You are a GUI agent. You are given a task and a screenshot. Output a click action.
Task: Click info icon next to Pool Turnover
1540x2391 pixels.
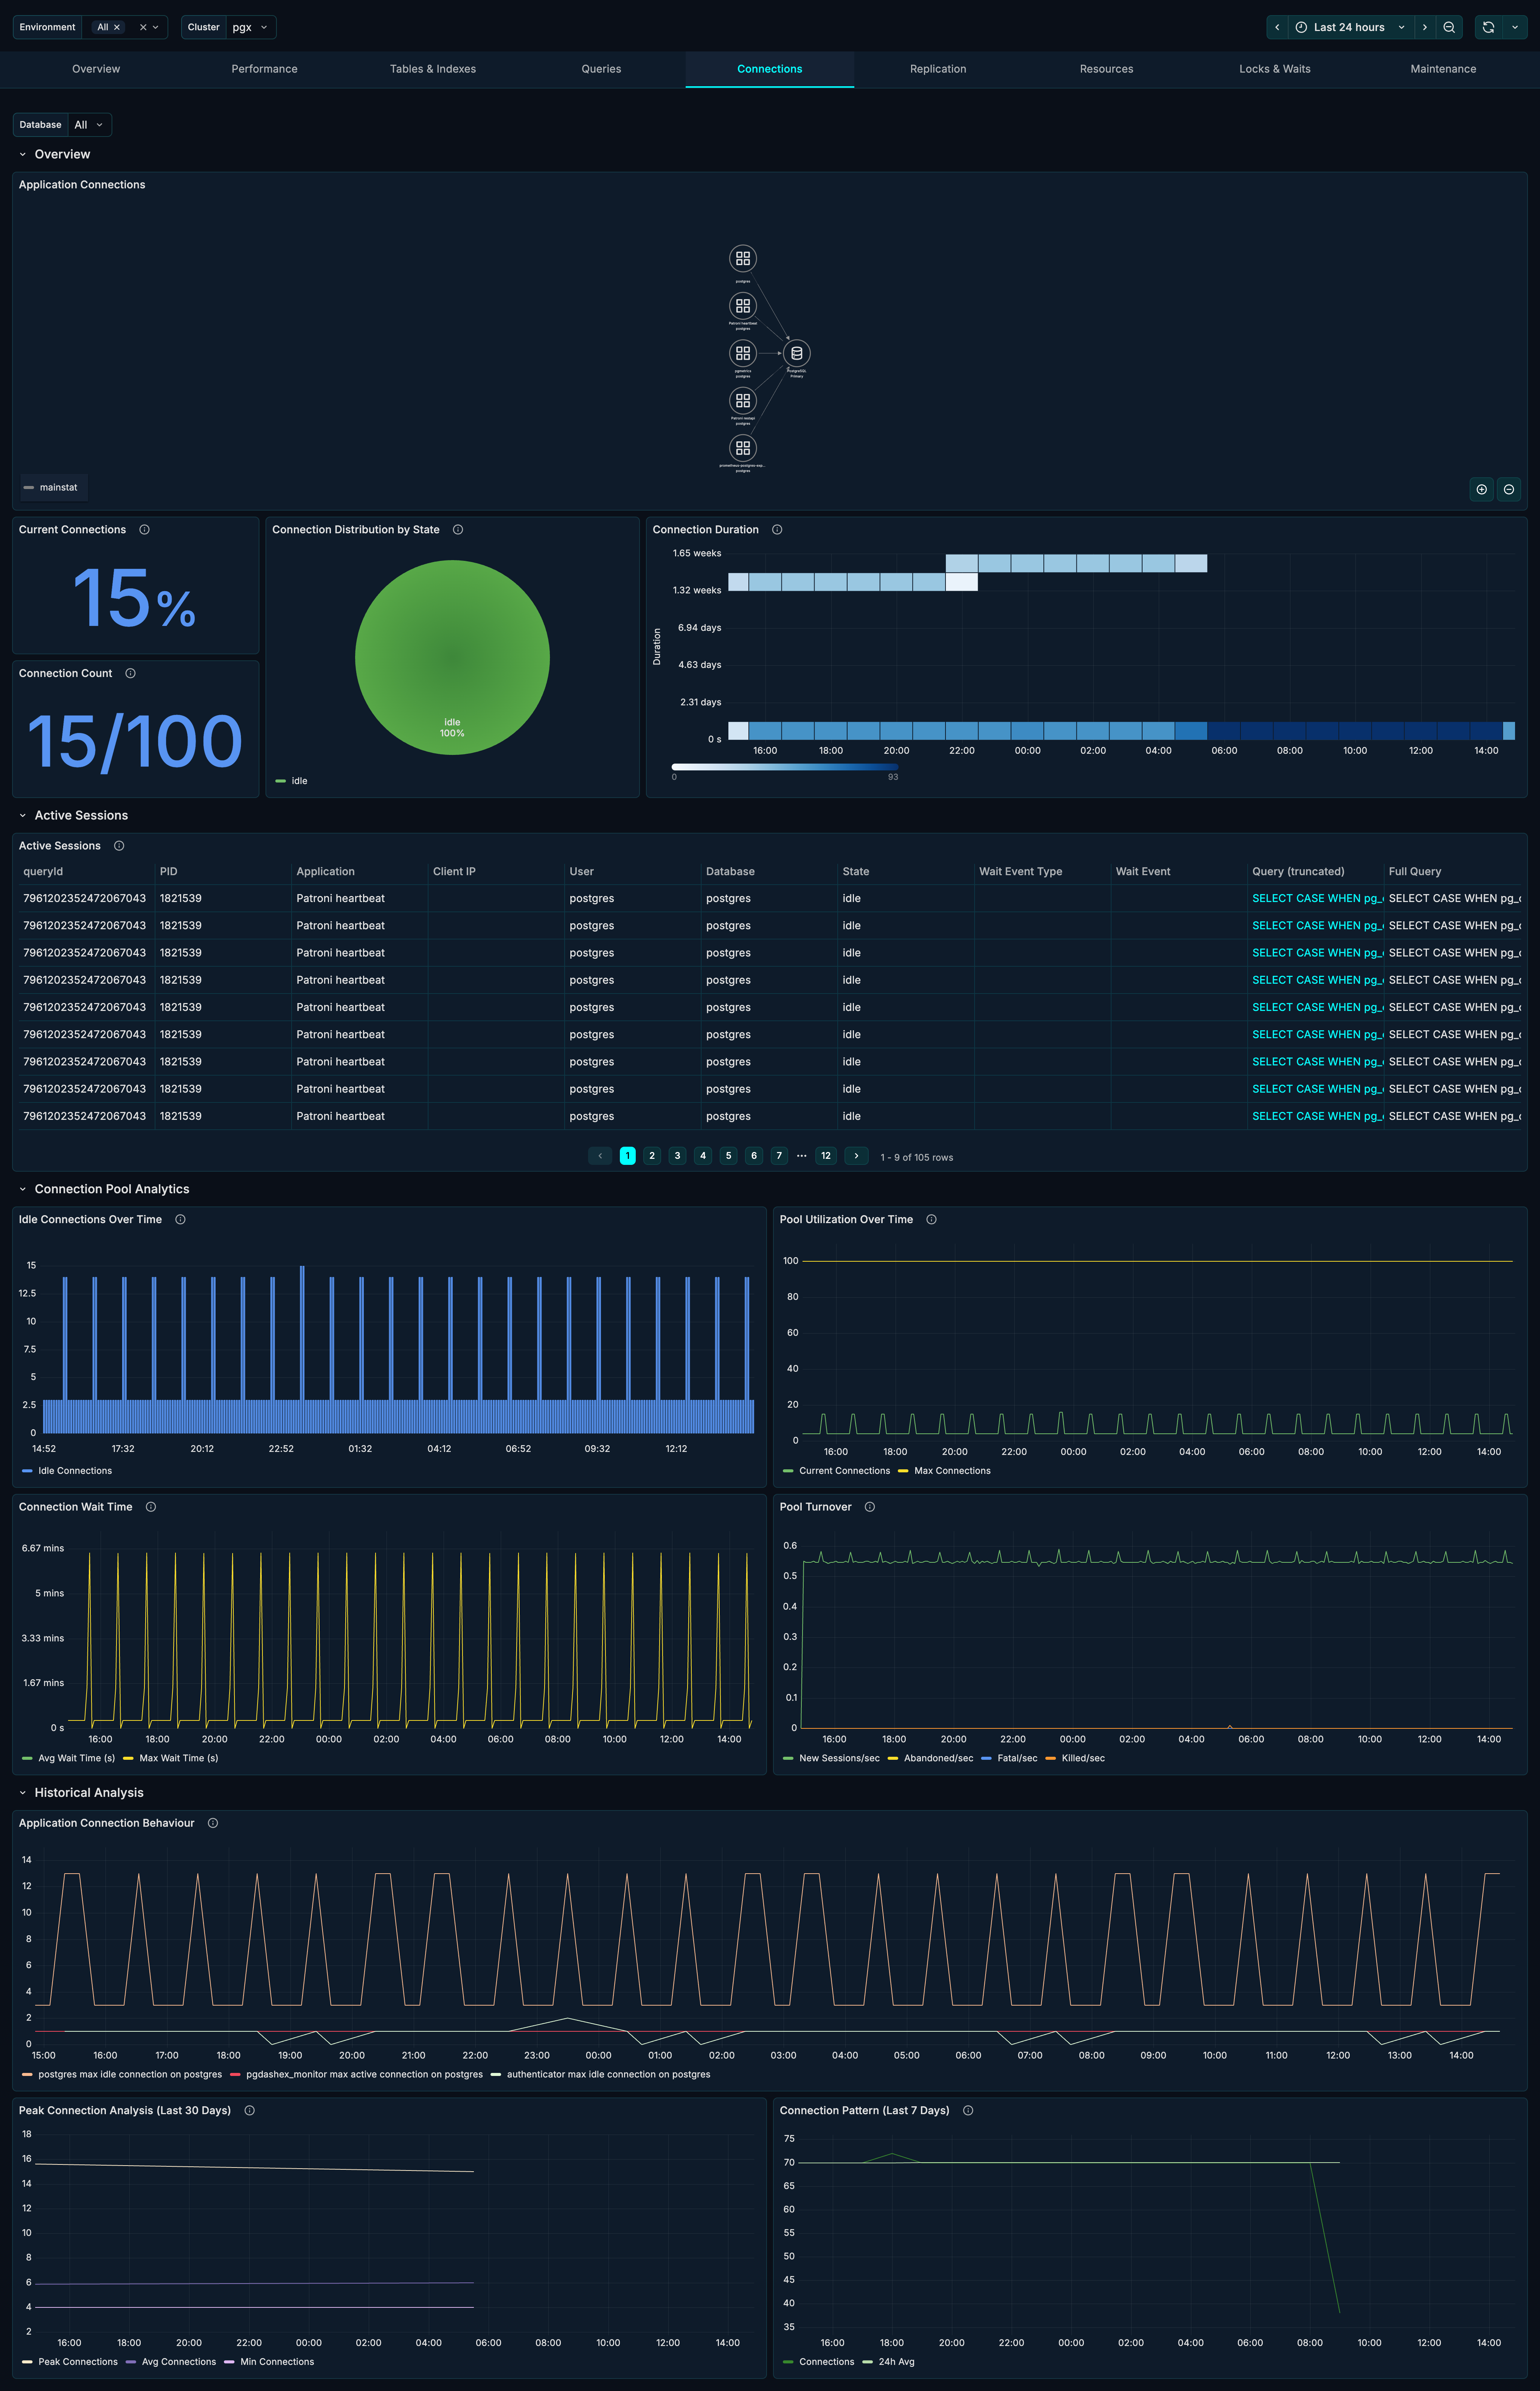point(869,1507)
